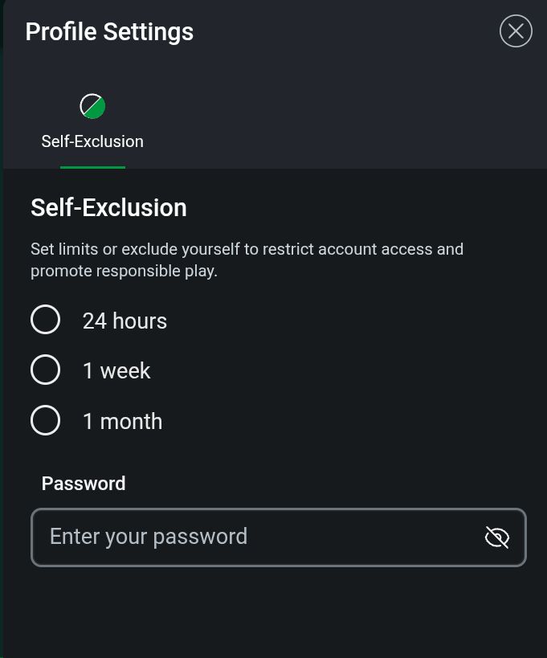The width and height of the screenshot is (547, 658).
Task: Select the 1 month radio button
Action: (45, 420)
